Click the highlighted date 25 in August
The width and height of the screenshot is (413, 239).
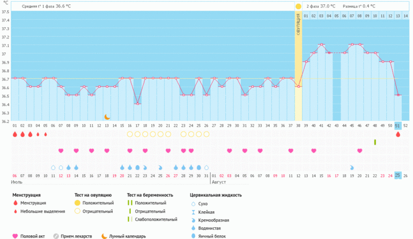click(398, 175)
